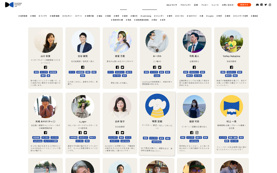Screen dimensions: 277x173
Task: Filter by the # 高知県嶺北地域 hashtag
Action: (x=141, y=20)
